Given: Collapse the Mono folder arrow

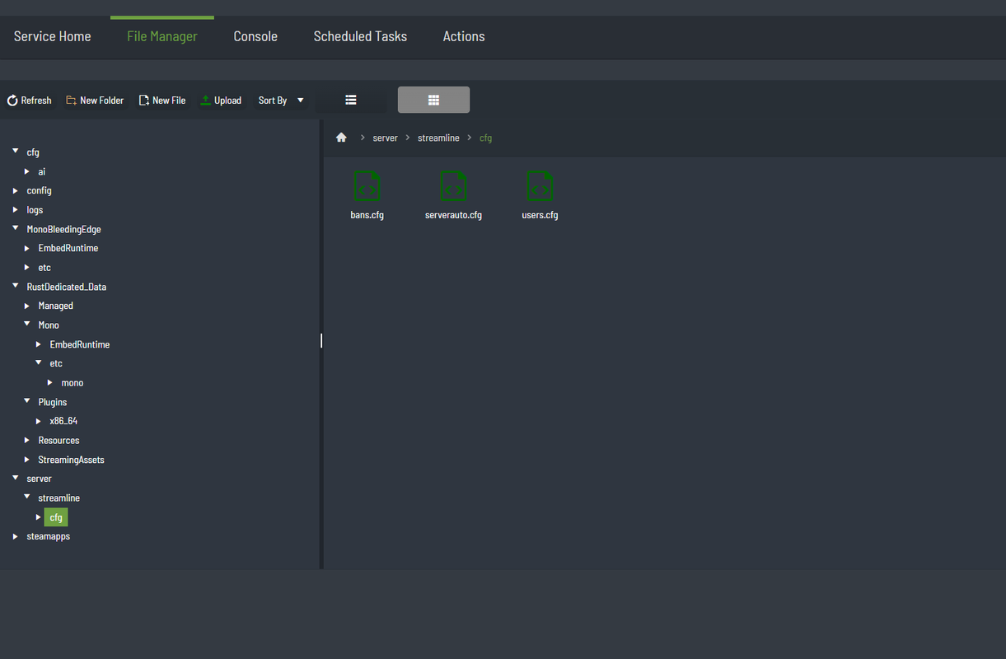Looking at the screenshot, I should (x=27, y=325).
